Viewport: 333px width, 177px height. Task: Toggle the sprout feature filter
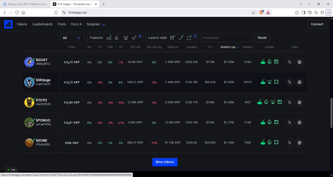coord(125,38)
